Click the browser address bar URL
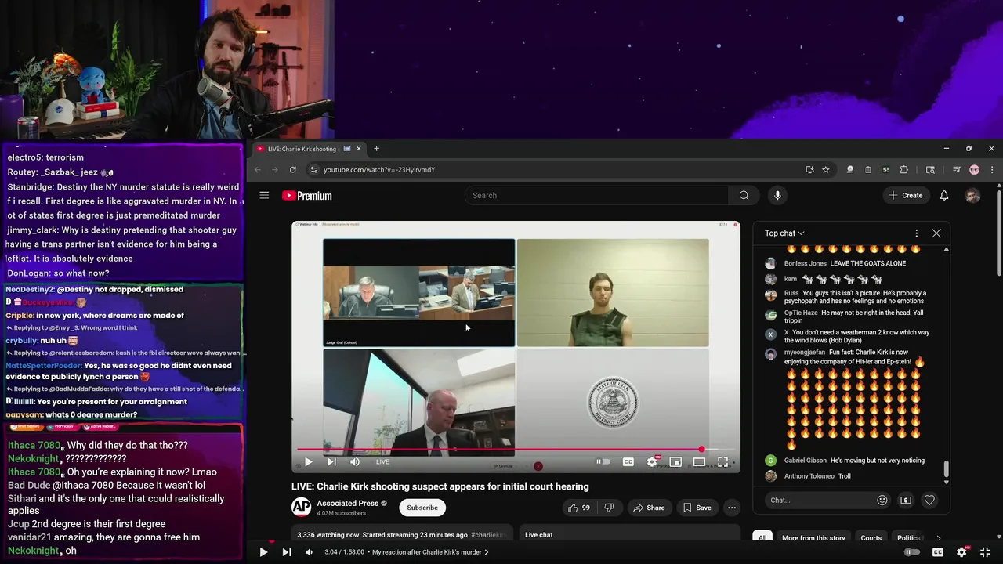 (x=379, y=170)
